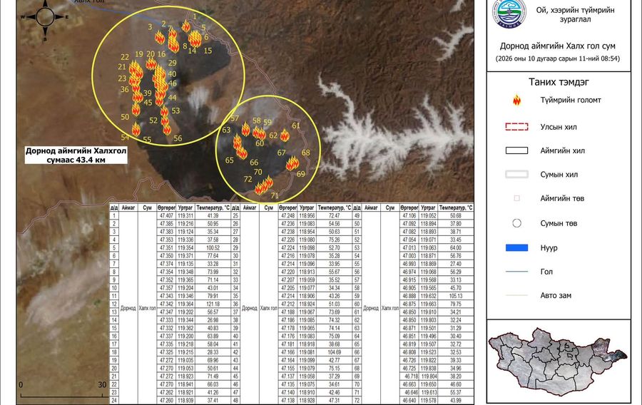Click the faint Авто зам line symbol
The width and height of the screenshot is (642, 405).
point(516,295)
